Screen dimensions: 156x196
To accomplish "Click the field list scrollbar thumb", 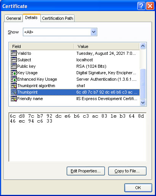I will 143,84.
